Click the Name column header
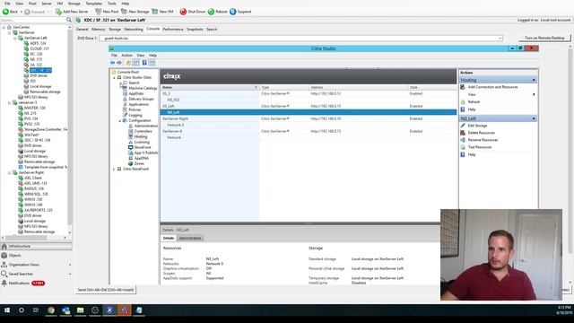The height and width of the screenshot is (323, 574). coord(209,88)
